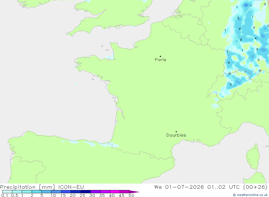Click the 40 mm magenta legend swatch

pos(115,192)
